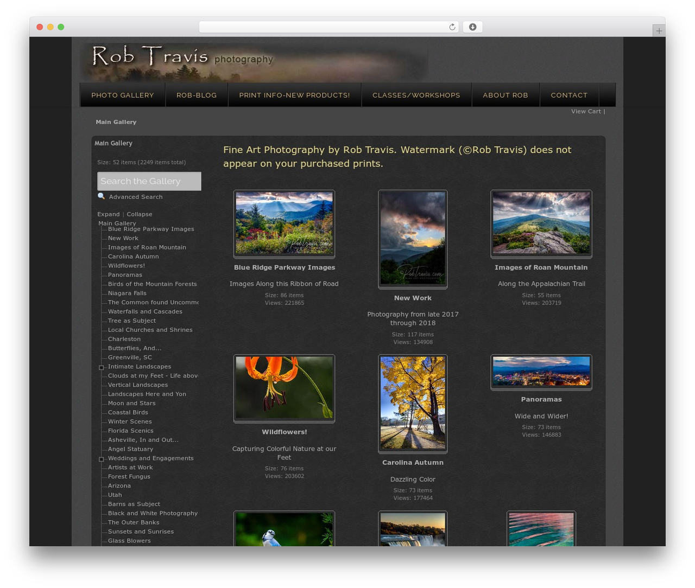Select Wildflowers! in sidebar tree

click(127, 266)
